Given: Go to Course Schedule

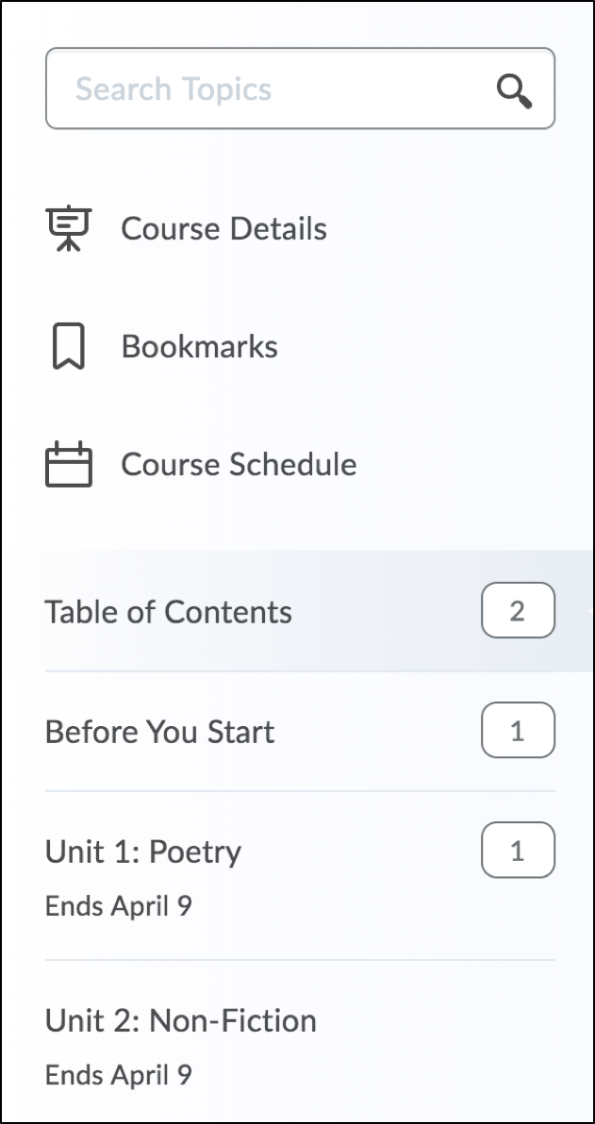Looking at the screenshot, I should (239, 465).
